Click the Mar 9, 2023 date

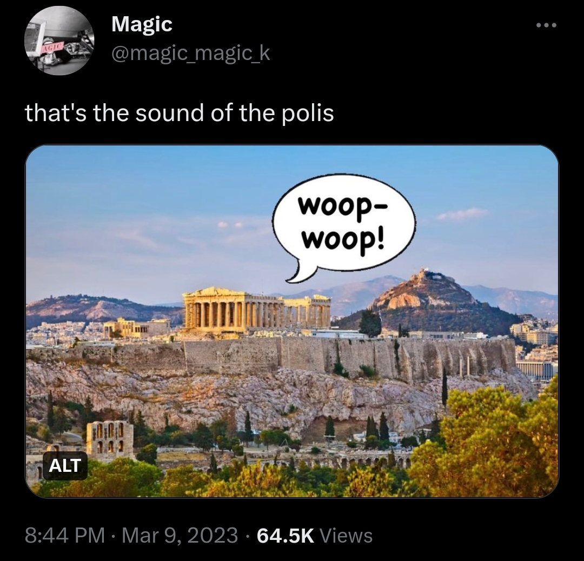coord(180,535)
